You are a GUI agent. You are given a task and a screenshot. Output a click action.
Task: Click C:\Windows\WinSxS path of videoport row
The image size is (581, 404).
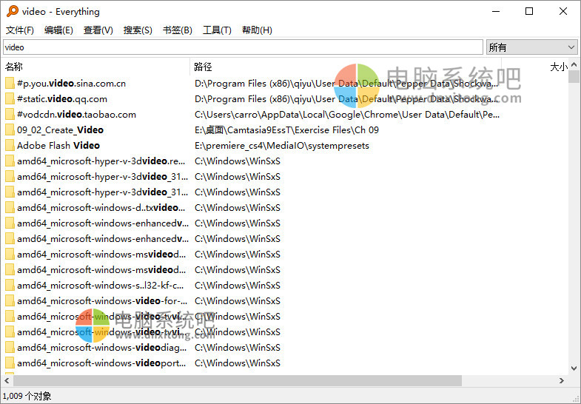pyautogui.click(x=238, y=363)
